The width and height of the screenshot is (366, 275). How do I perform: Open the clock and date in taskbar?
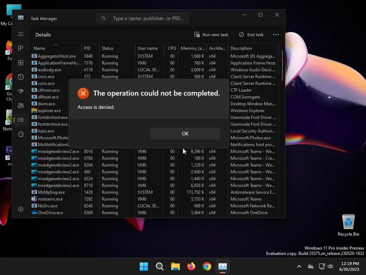coord(349,266)
